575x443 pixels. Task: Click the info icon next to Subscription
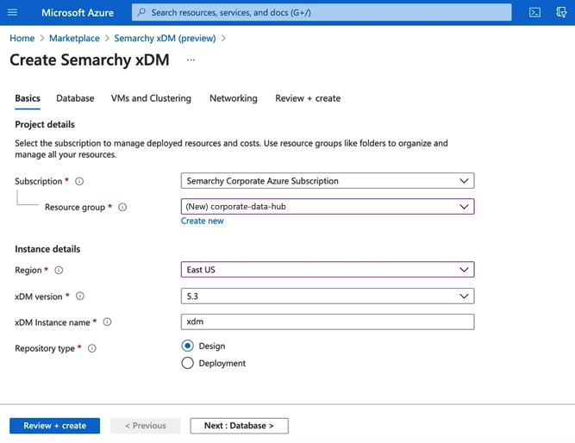(x=79, y=182)
